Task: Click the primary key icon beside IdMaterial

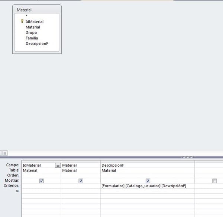Action: (22, 21)
